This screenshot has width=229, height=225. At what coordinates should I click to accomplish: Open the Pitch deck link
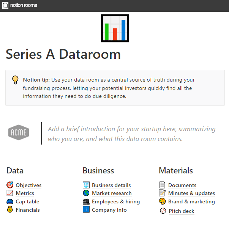tap(182, 211)
